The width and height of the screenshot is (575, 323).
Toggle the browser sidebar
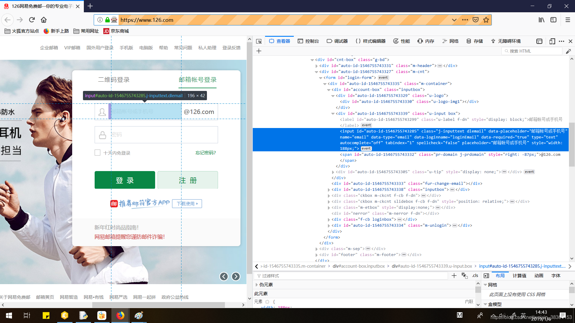(553, 20)
